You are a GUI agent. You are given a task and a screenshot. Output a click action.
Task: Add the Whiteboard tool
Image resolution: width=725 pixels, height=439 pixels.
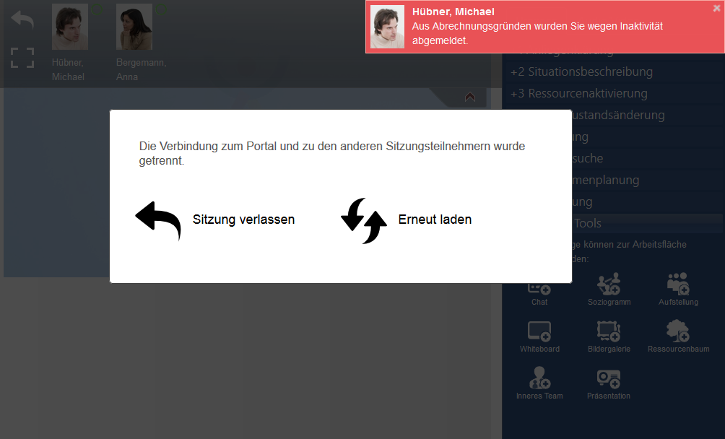click(x=539, y=337)
